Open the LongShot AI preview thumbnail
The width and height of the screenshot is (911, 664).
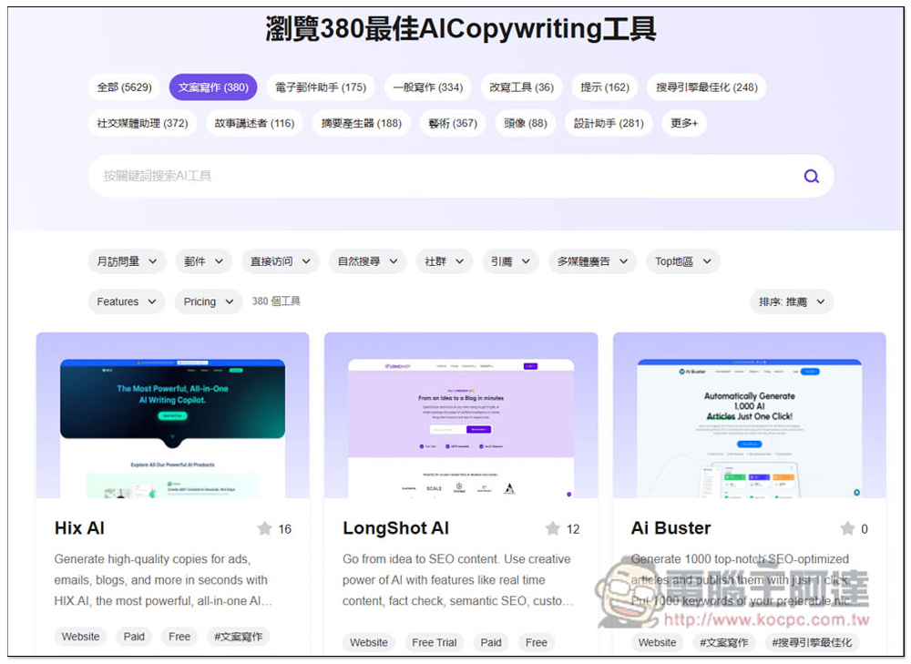click(x=461, y=415)
